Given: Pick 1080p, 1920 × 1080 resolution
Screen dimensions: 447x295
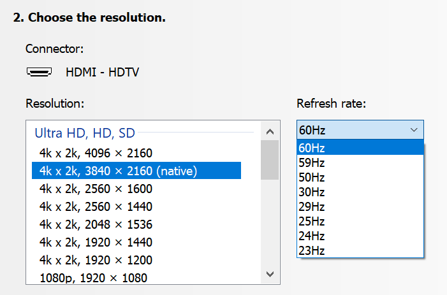Looking at the screenshot, I should [93, 278].
